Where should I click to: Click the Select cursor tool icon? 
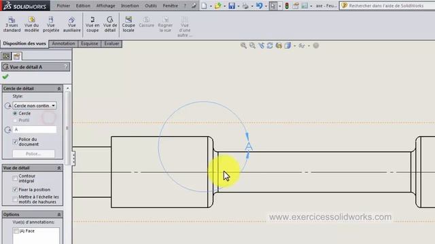[273, 5]
